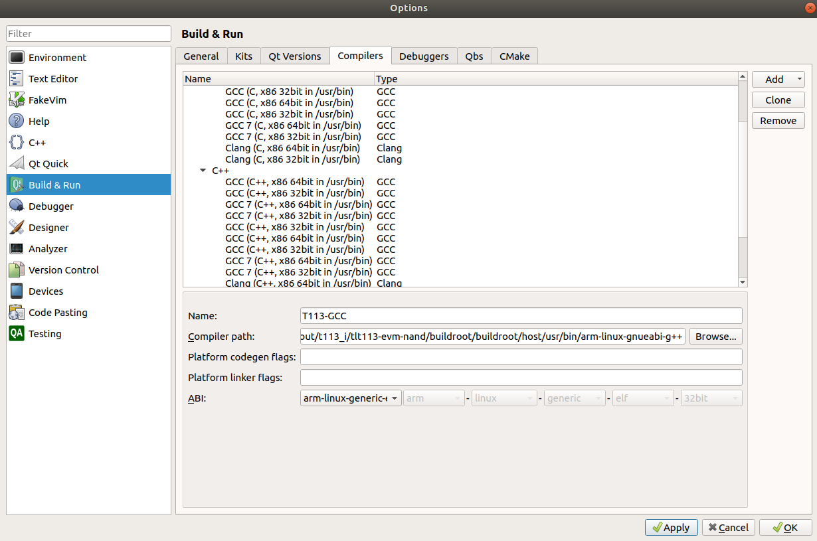Screen dimensions: 817x541
Task: Click the Clone compiler button
Action: [x=778, y=100]
